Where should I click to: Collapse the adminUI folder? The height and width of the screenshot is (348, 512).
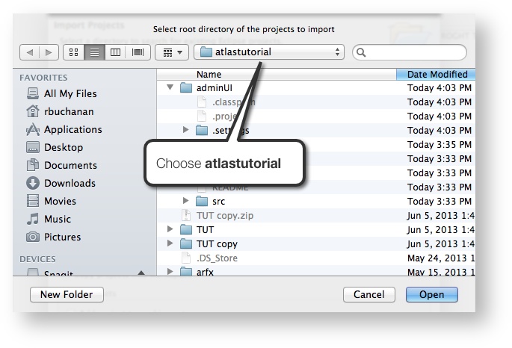(170, 88)
